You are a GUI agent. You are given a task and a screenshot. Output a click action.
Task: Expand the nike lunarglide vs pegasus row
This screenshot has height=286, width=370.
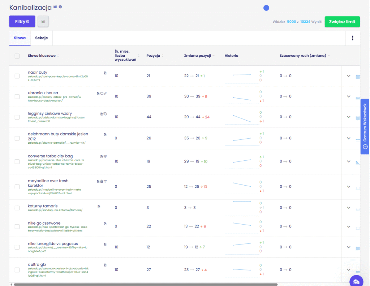tap(349, 247)
